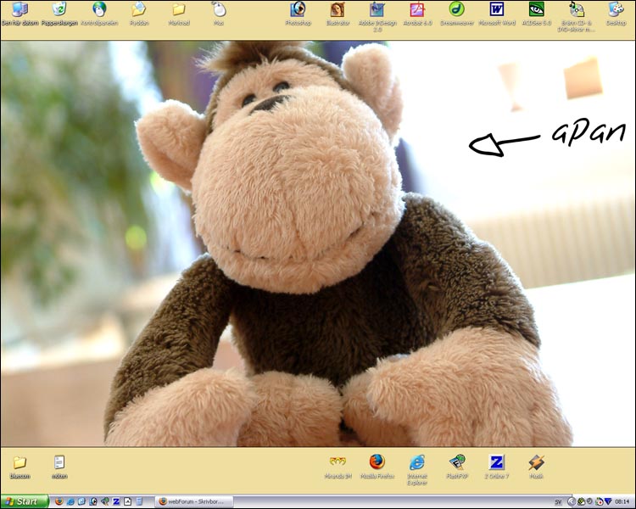Launch ACDSee 5.0 shortcut
The height and width of the screenshot is (509, 636).
pyautogui.click(x=537, y=9)
